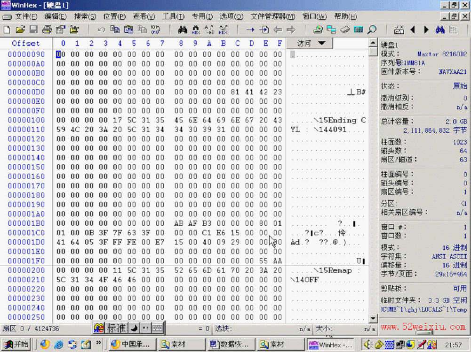471x352 pixels.
Task: Click the Find text binoculars icon
Action: 183,30
